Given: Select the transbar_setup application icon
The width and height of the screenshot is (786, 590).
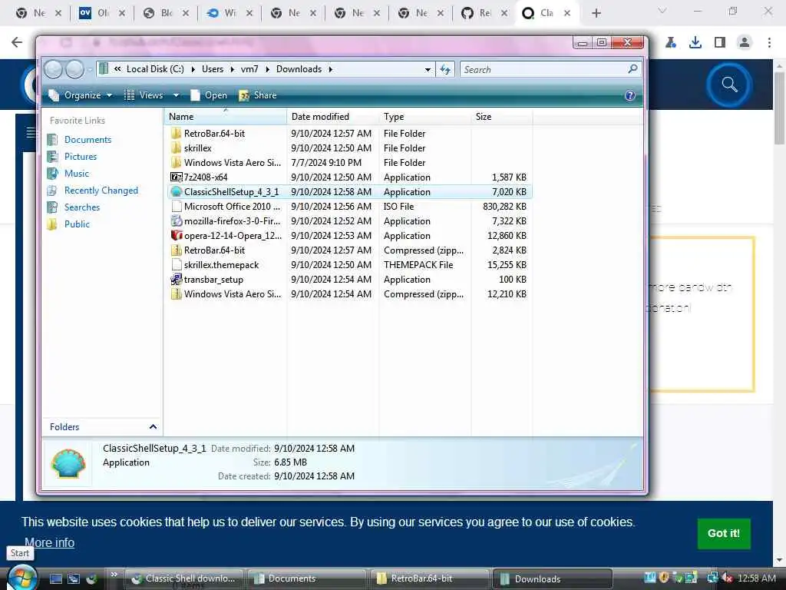Looking at the screenshot, I should [176, 280].
